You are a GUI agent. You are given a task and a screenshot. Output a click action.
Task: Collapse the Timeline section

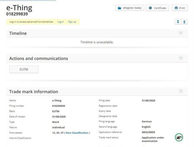[181, 33]
